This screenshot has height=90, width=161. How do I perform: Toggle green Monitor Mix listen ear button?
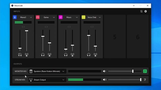point(145,71)
